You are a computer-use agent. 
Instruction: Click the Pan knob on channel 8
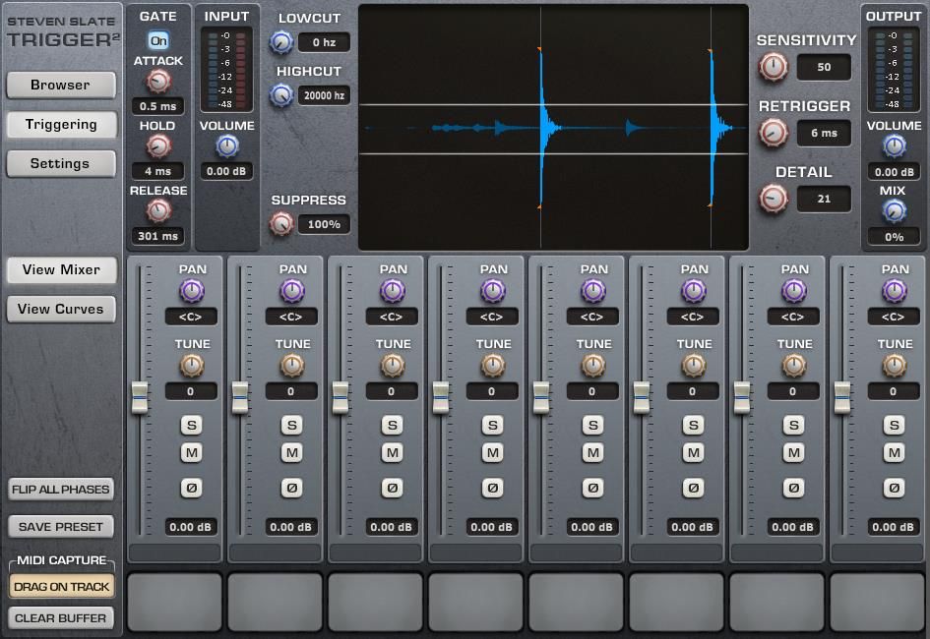pos(895,291)
